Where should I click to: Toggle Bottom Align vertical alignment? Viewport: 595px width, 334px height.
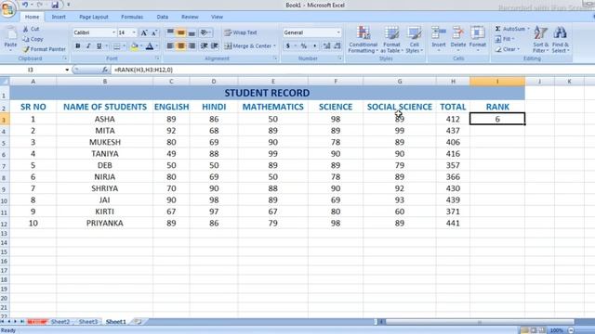(x=192, y=33)
